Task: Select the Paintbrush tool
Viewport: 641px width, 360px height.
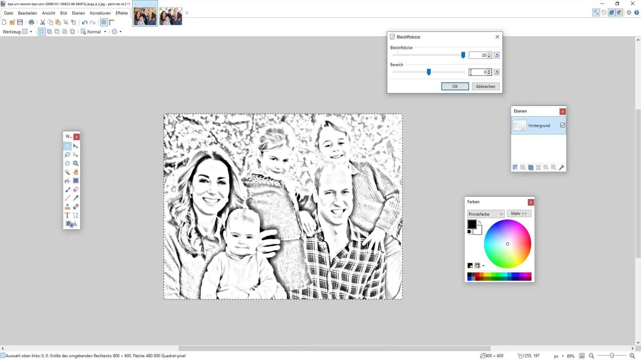Action: click(67, 189)
